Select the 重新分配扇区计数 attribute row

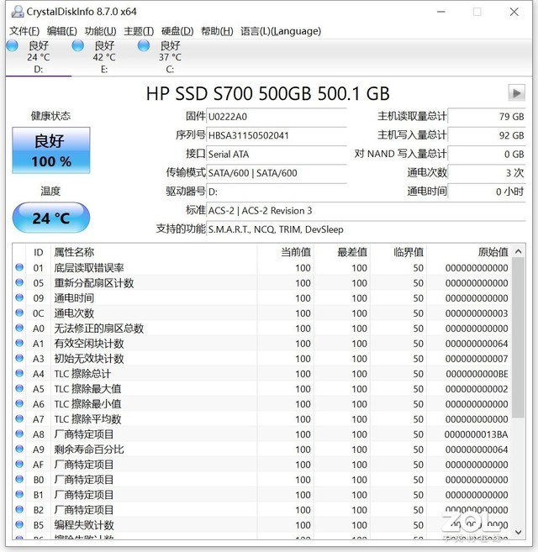pos(261,283)
